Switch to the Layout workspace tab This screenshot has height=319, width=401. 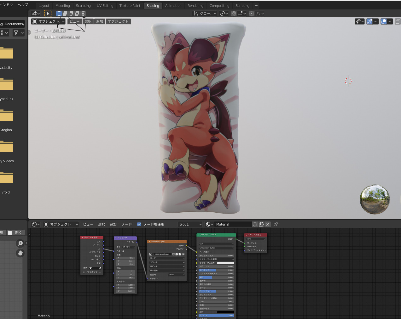(x=44, y=6)
